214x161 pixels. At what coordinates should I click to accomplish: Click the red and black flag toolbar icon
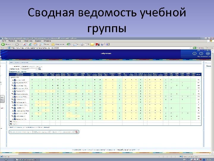pyautogui.click(x=97, y=44)
